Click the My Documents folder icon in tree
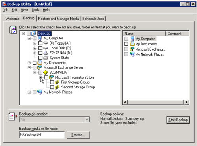The height and width of the screenshot is (146, 197). pyautogui.click(x=40, y=63)
